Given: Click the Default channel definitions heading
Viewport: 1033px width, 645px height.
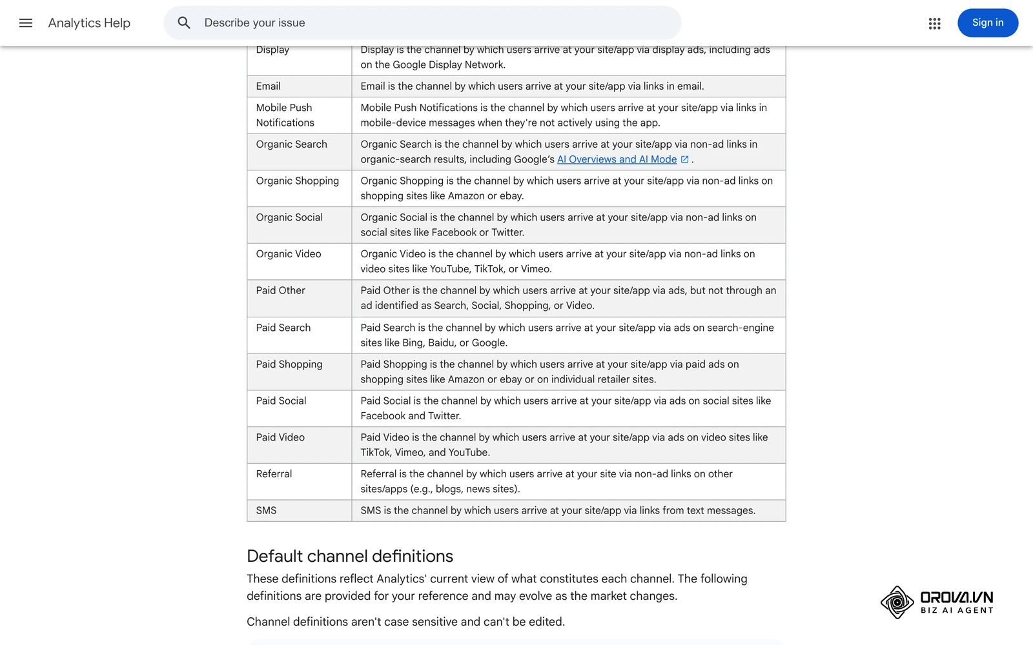Looking at the screenshot, I should coord(350,556).
